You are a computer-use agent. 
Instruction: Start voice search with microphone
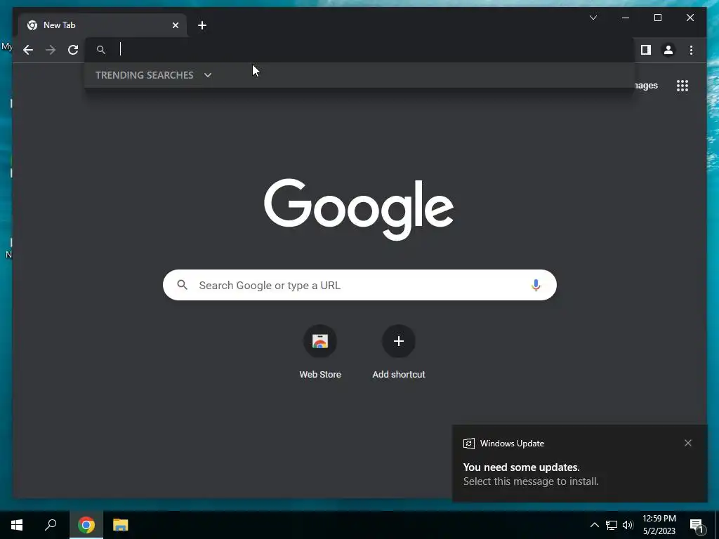click(536, 285)
